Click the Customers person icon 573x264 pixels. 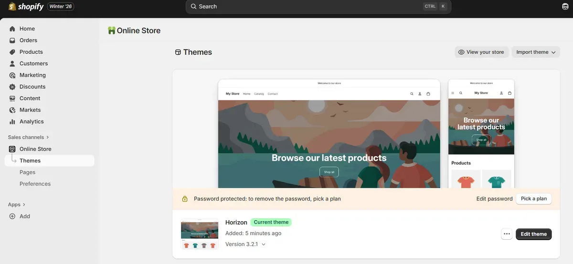coord(12,63)
